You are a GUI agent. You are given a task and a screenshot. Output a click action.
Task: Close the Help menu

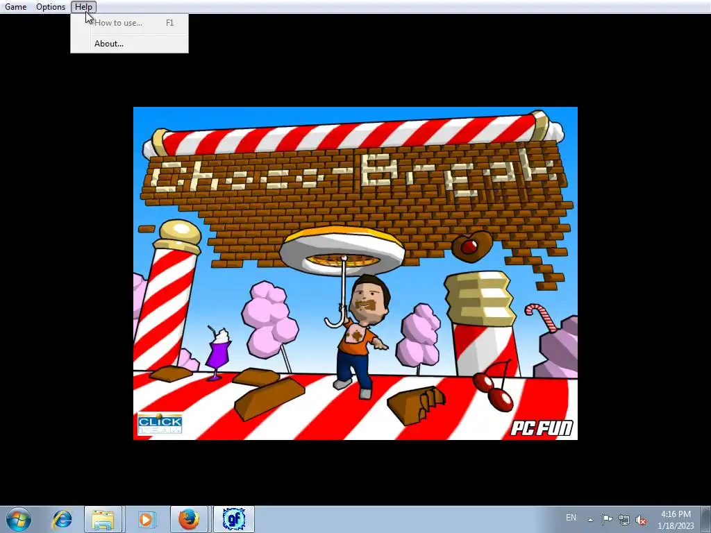[x=83, y=7]
